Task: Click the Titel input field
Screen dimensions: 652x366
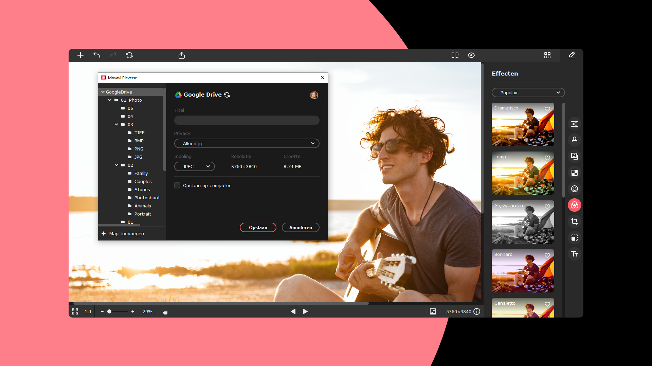Action: pos(247,120)
